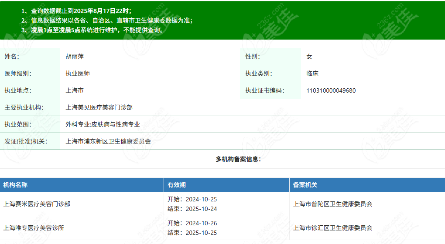
Task: Click the start date 2024-10-26
Action: coord(201,223)
